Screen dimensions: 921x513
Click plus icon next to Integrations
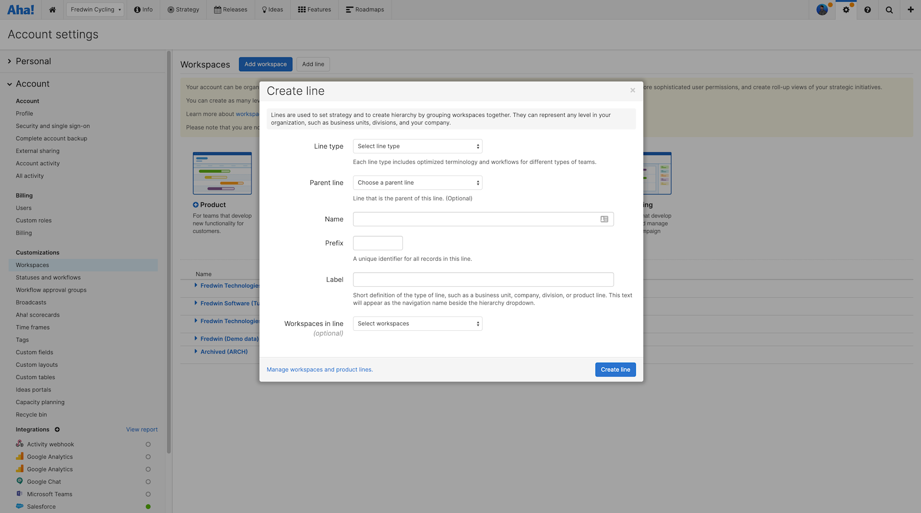(57, 430)
